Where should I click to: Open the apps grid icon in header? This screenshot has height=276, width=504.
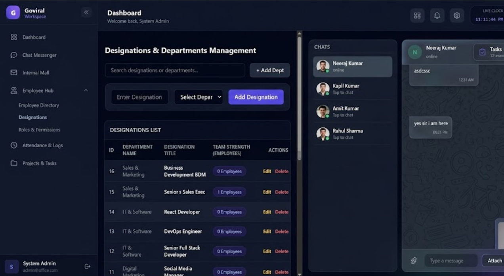(417, 15)
